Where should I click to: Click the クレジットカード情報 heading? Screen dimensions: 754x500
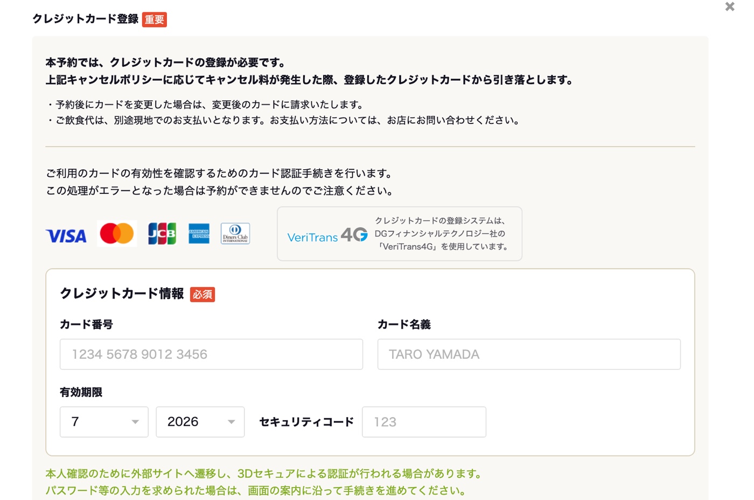tap(122, 294)
